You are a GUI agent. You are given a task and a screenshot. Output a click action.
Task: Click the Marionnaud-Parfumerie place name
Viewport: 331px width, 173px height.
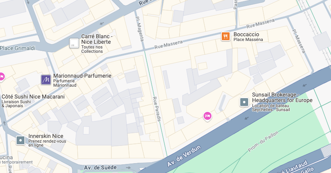point(82,76)
